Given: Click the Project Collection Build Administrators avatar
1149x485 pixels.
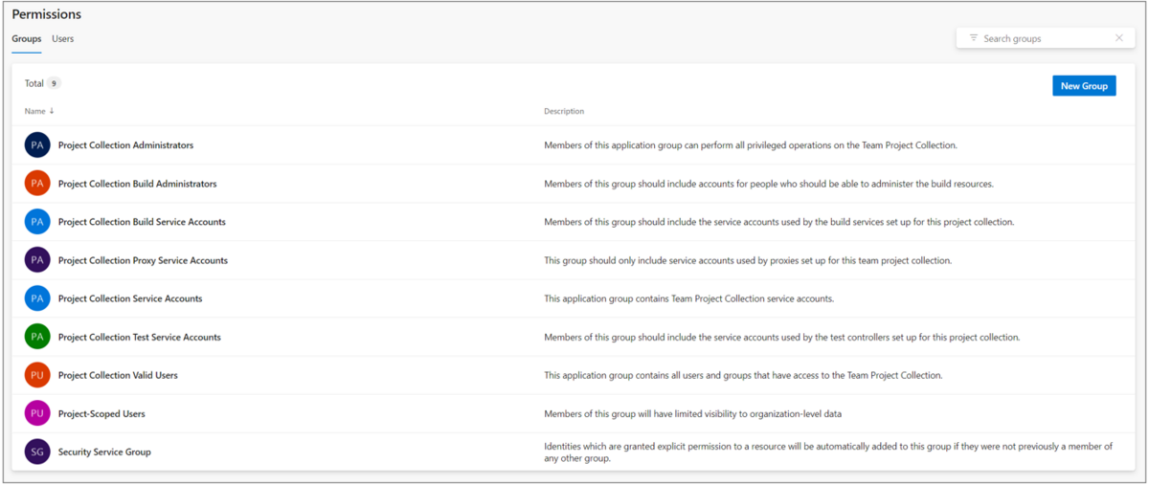Looking at the screenshot, I should click(37, 184).
